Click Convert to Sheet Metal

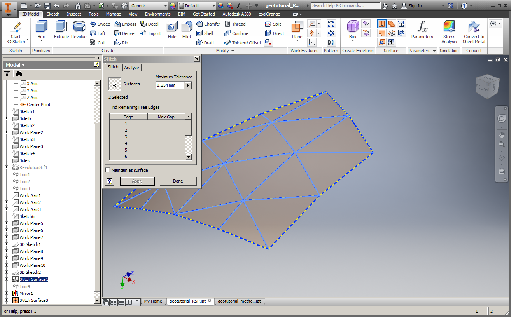474,32
